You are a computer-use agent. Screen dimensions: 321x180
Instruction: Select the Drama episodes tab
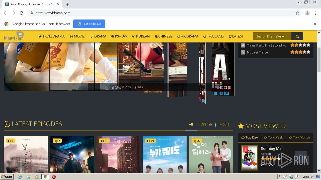206,124
